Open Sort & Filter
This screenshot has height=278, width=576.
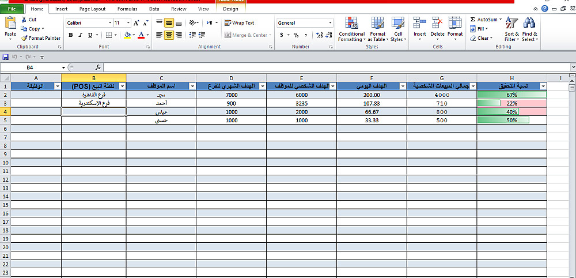[511, 29]
